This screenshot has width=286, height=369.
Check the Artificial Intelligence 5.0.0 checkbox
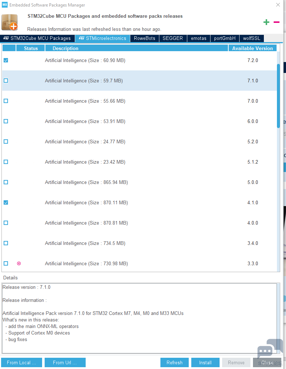(6, 182)
